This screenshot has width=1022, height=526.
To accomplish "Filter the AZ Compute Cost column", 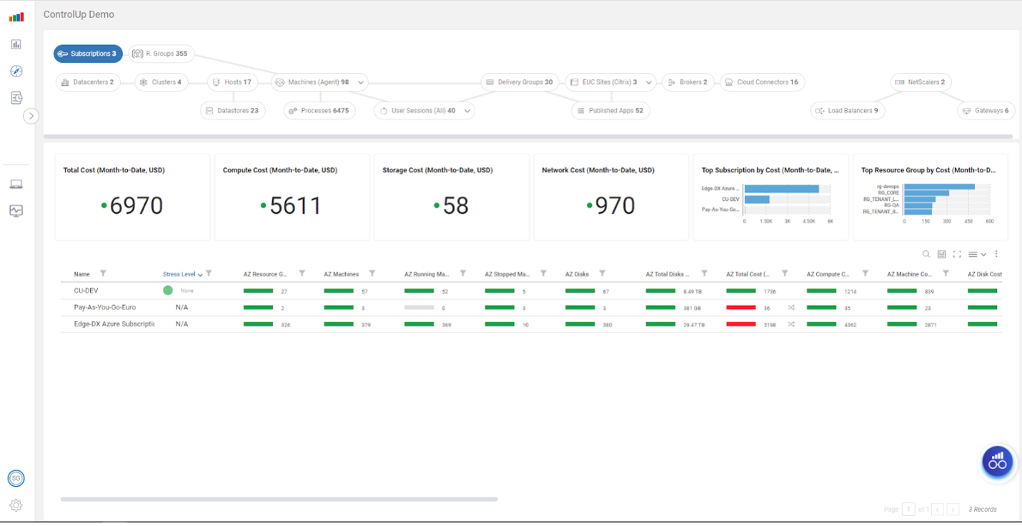I will pos(865,274).
